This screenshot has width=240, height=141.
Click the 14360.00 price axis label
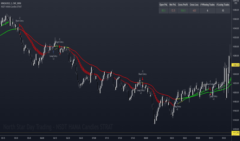point(236,19)
